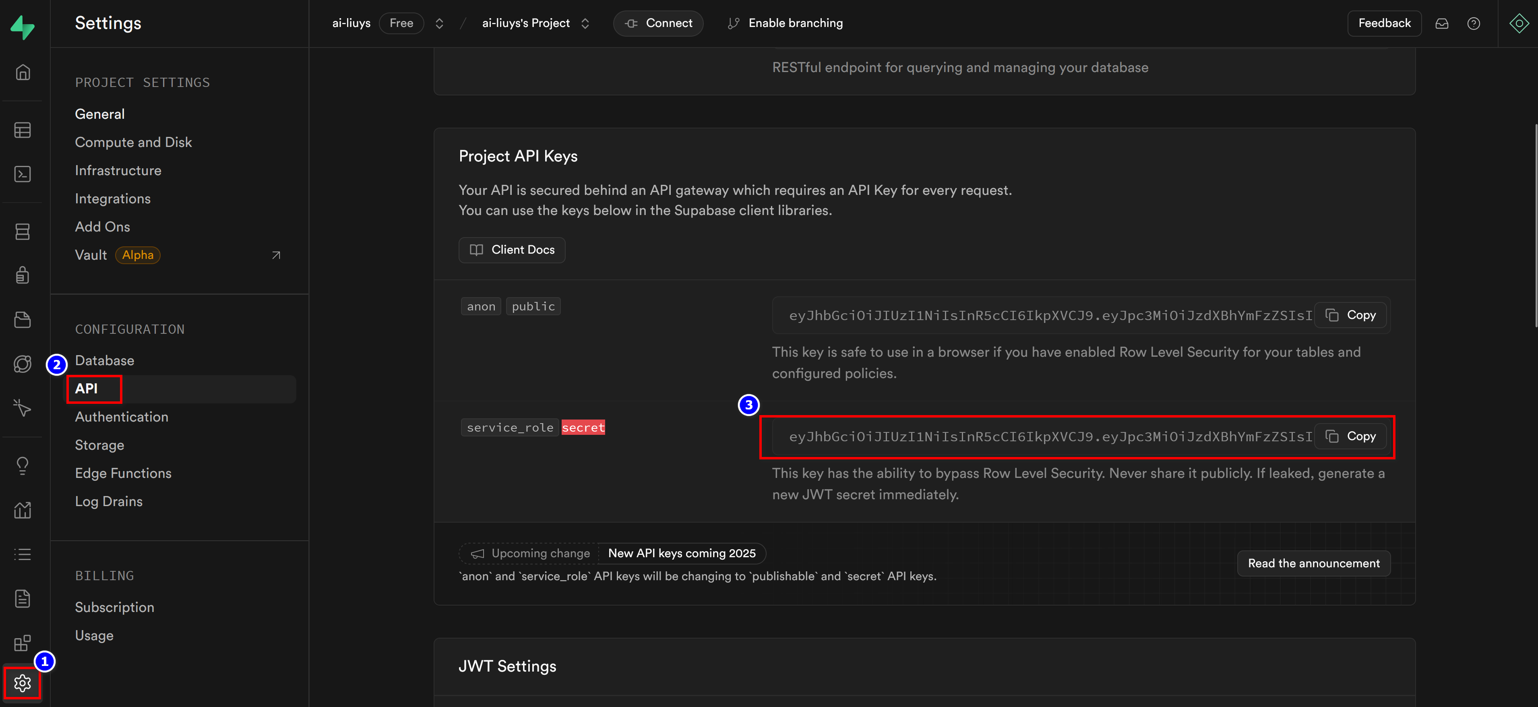This screenshot has height=707, width=1538.
Task: Click the Supabase logo icon
Action: point(23,27)
